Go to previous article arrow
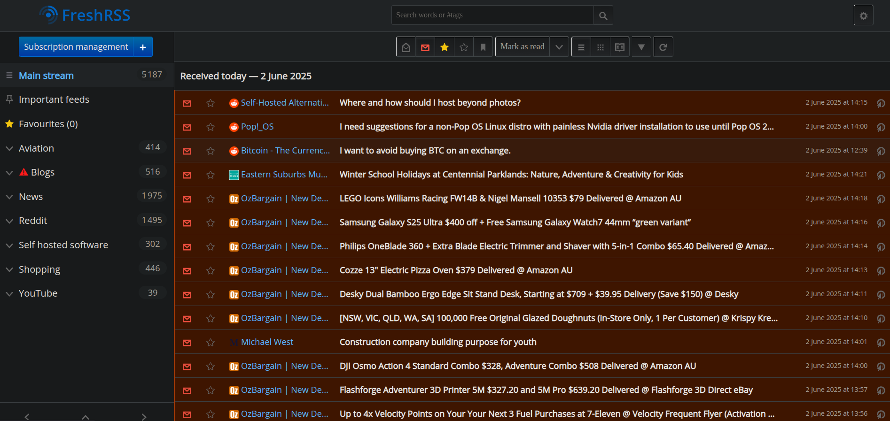890x421 pixels. [x=27, y=416]
